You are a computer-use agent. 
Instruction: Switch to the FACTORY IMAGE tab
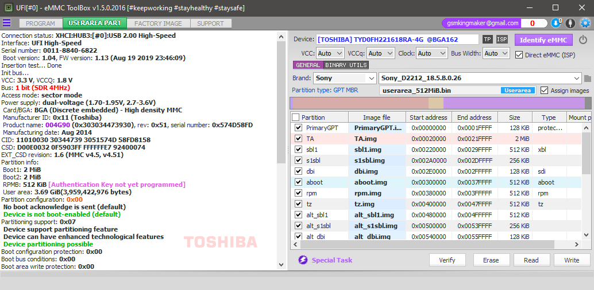tap(158, 23)
